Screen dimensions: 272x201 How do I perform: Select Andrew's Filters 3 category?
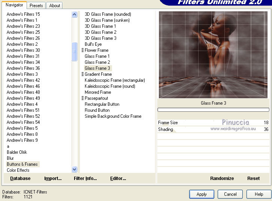(22, 74)
